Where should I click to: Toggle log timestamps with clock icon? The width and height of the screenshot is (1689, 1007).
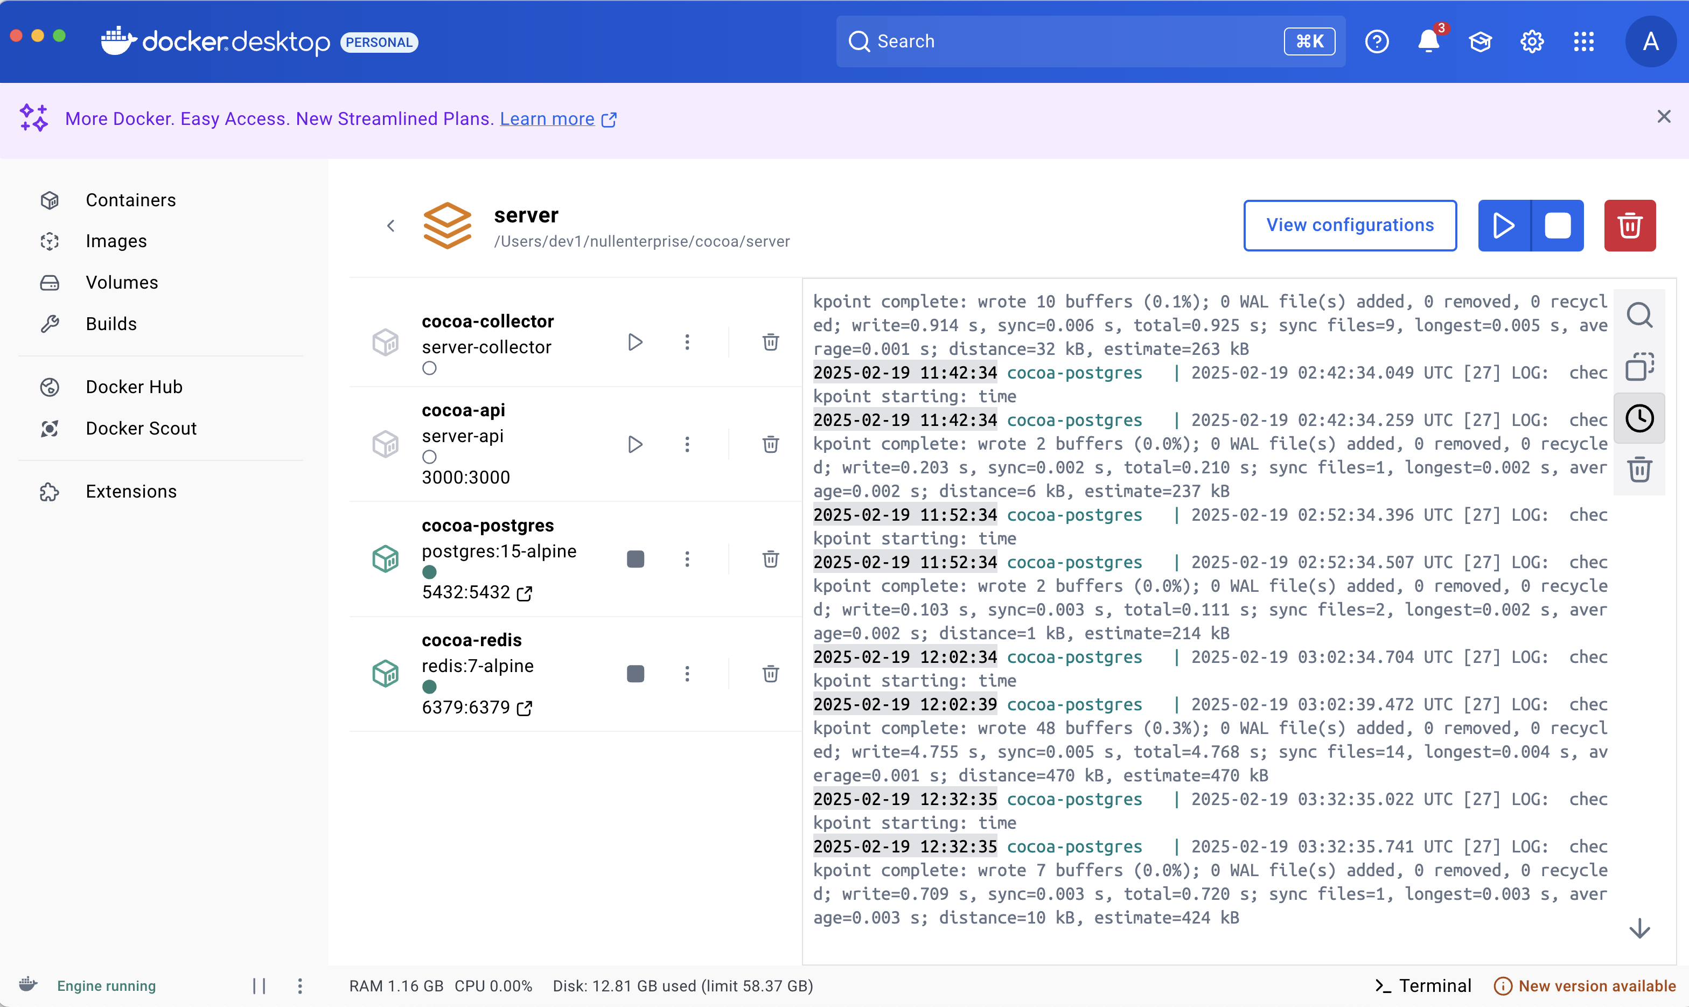click(x=1639, y=418)
